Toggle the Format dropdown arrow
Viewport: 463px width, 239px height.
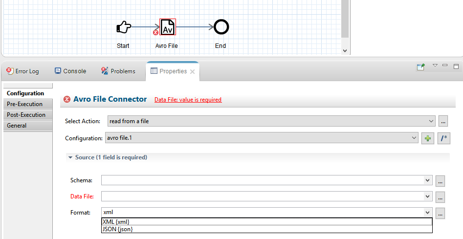click(x=428, y=212)
